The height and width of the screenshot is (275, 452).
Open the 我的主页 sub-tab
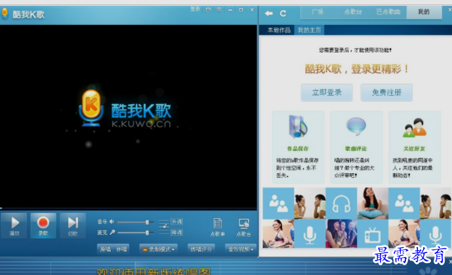[x=309, y=30]
